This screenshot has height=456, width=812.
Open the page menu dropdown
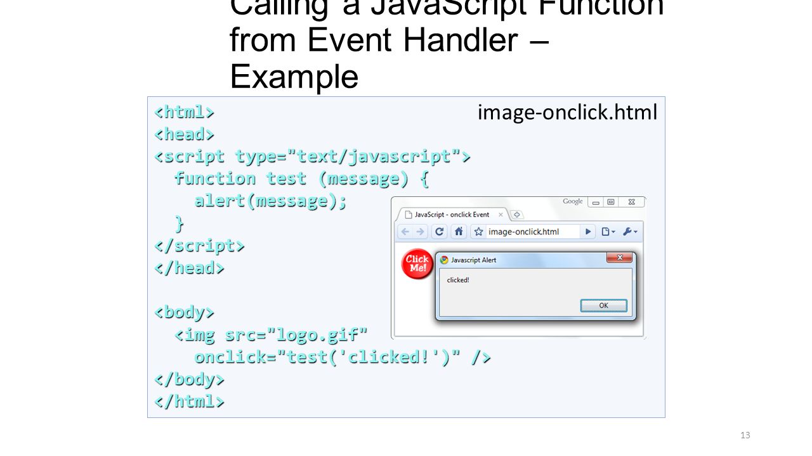point(608,232)
